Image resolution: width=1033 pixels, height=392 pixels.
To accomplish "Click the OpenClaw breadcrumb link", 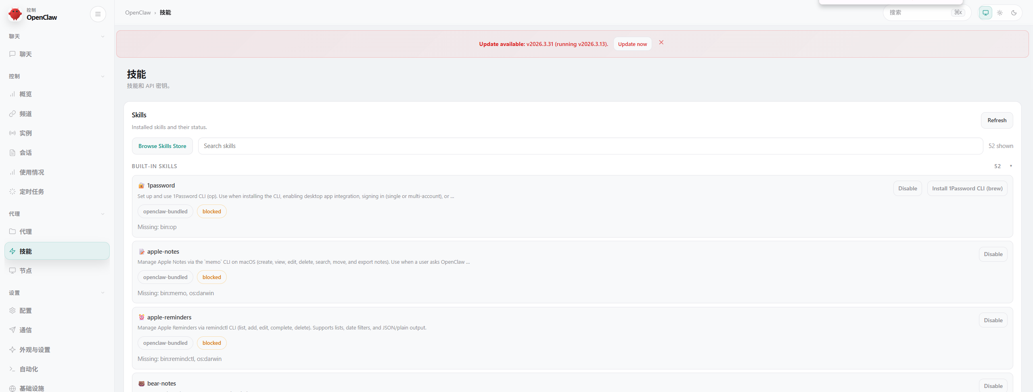I will (x=138, y=13).
